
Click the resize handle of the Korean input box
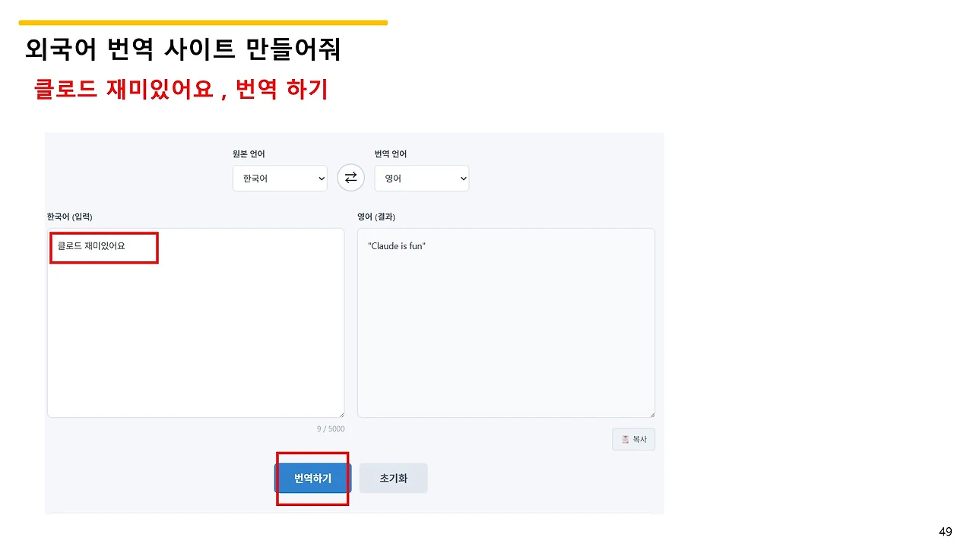(x=341, y=414)
